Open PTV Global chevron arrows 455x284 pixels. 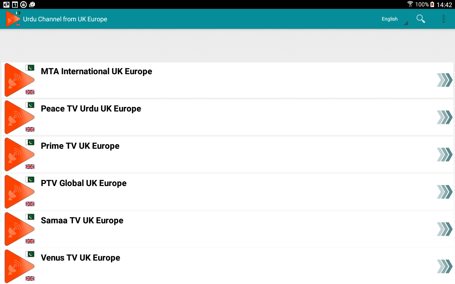(444, 192)
